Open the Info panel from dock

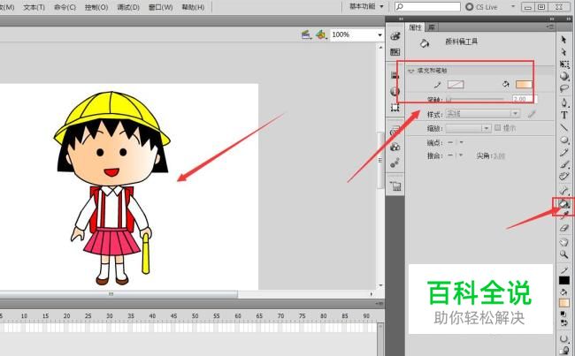tap(395, 91)
